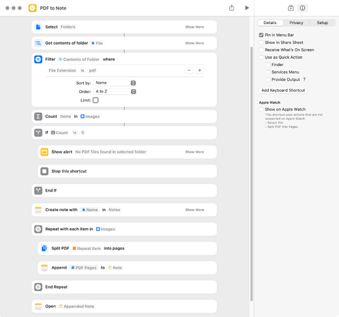Click the Stop this shortcut icon
Image resolution: width=339 pixels, height=317 pixels.
point(44,171)
